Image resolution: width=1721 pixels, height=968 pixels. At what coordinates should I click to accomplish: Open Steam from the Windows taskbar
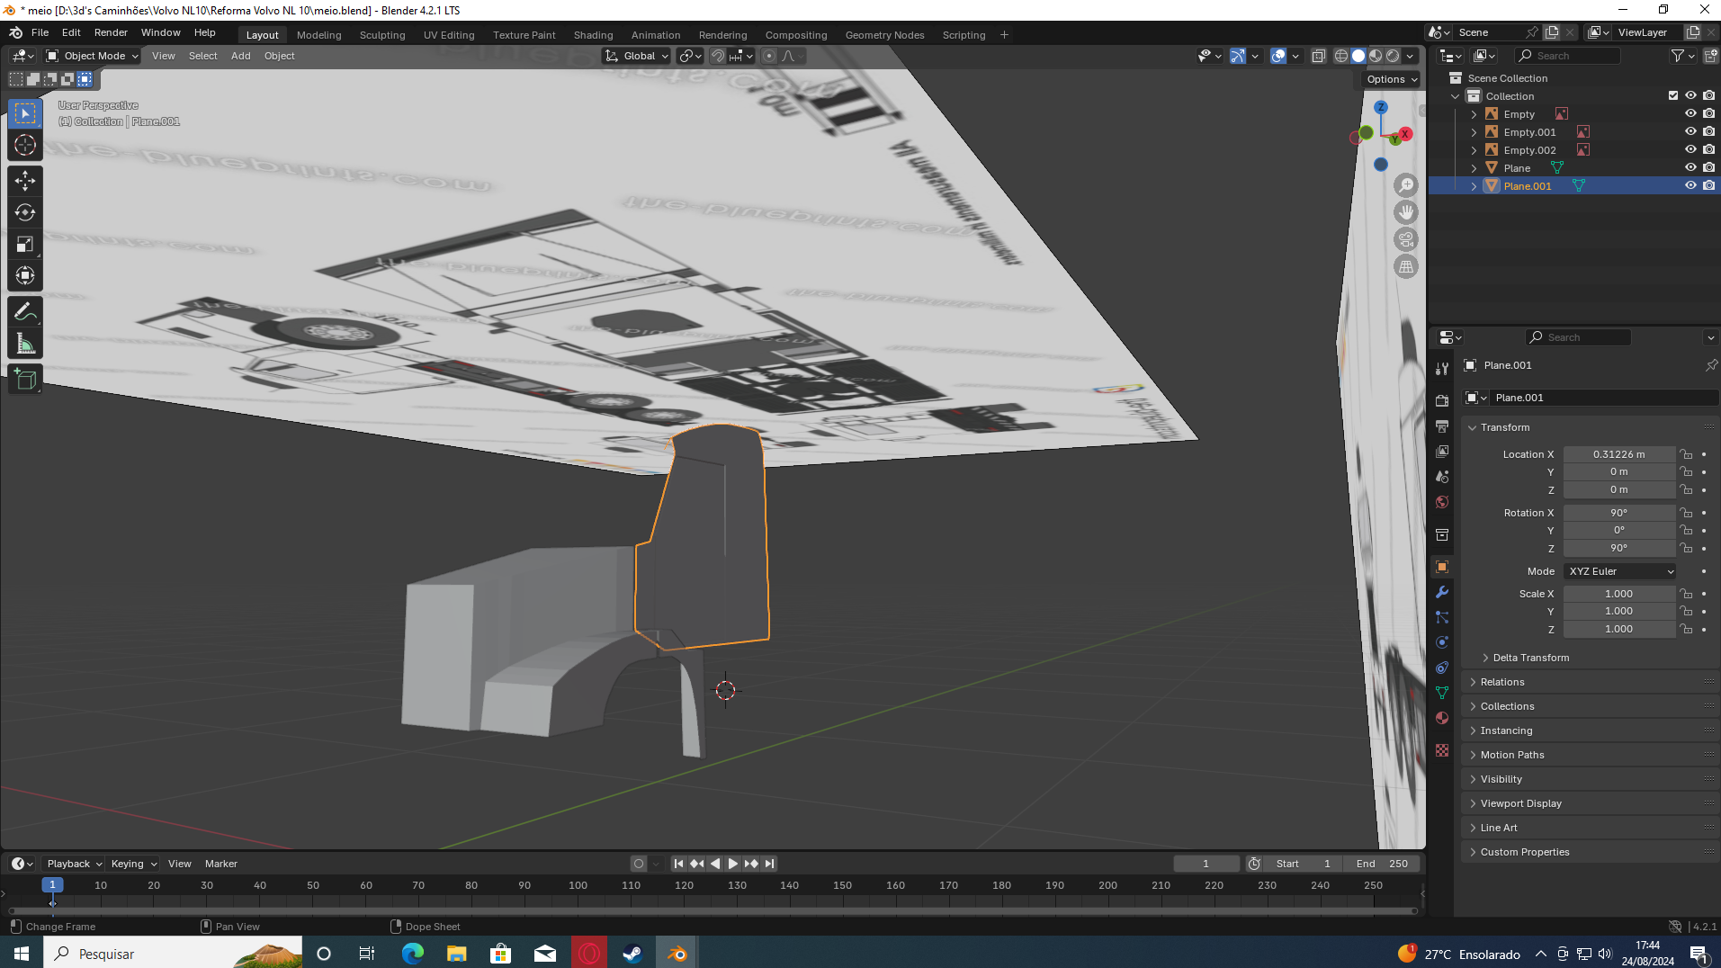pyautogui.click(x=632, y=953)
